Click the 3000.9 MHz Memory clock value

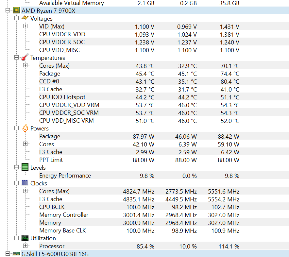click(139, 223)
